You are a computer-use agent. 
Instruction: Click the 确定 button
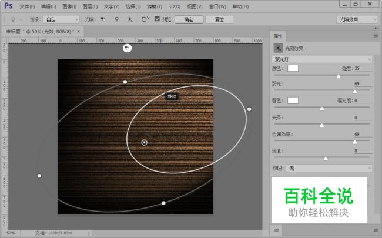[189, 19]
